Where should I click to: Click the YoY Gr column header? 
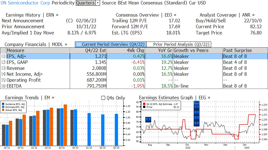click(159, 50)
